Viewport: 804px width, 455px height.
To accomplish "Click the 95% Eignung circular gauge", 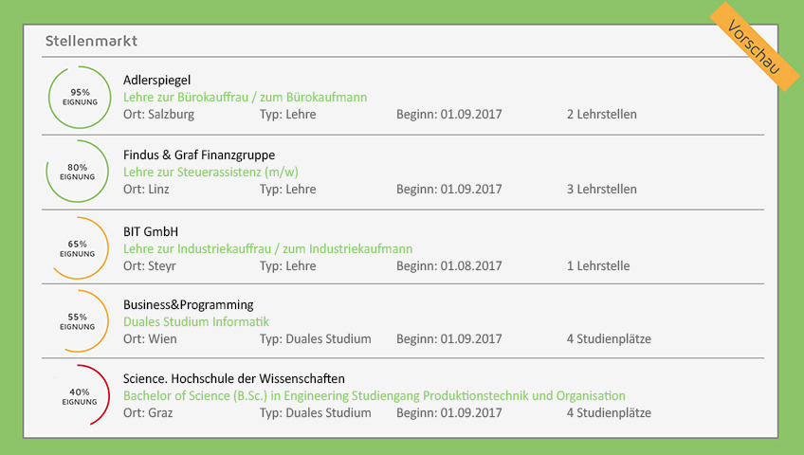I will [x=80, y=97].
